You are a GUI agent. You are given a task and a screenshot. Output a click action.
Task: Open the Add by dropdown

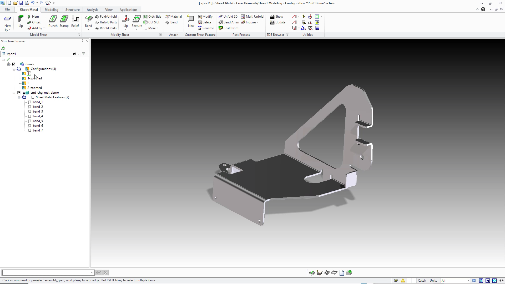(36, 28)
